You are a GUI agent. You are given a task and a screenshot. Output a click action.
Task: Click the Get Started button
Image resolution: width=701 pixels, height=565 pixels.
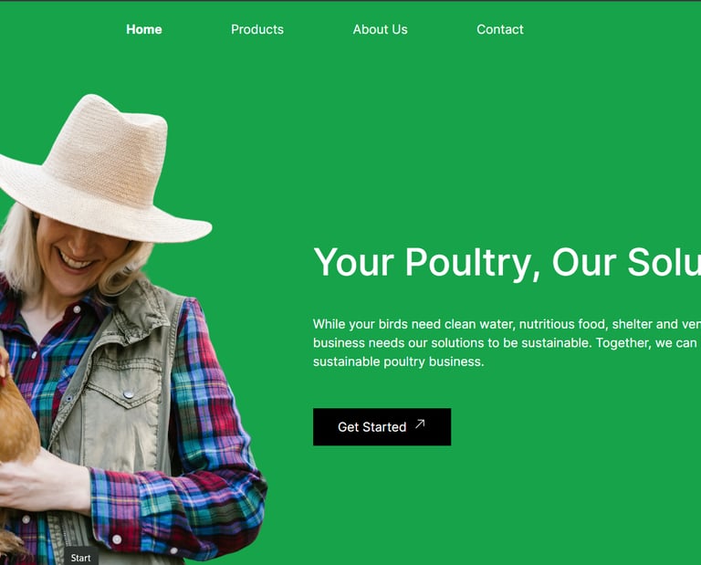[382, 427]
